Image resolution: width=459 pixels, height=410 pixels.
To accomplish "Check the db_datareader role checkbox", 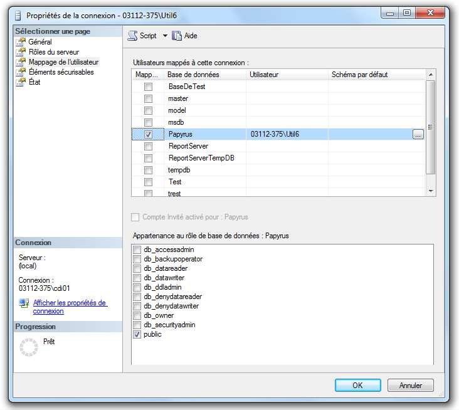I will (137, 268).
